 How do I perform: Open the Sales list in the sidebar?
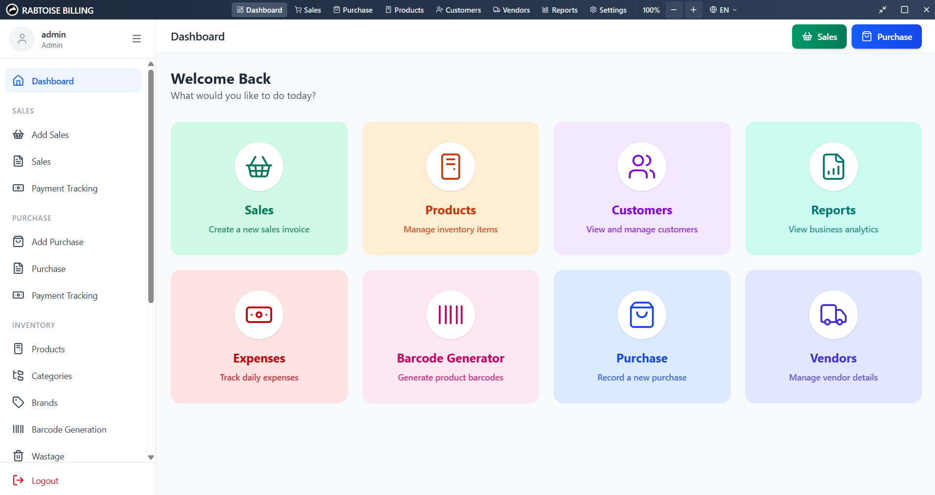pyautogui.click(x=73, y=161)
